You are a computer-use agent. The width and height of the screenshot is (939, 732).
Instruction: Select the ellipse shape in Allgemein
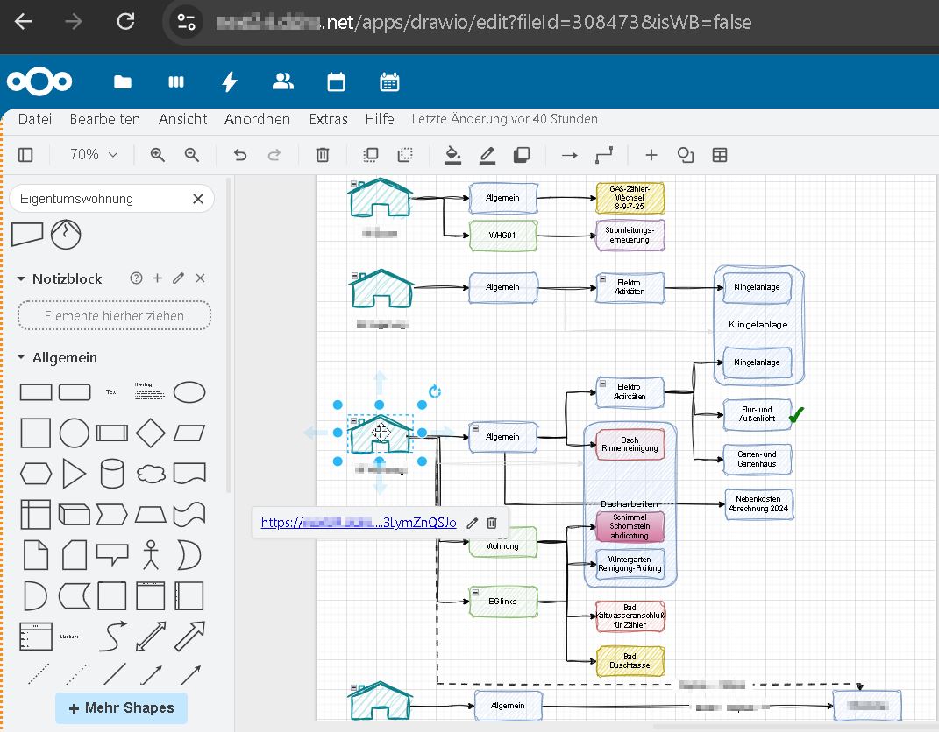coord(189,392)
